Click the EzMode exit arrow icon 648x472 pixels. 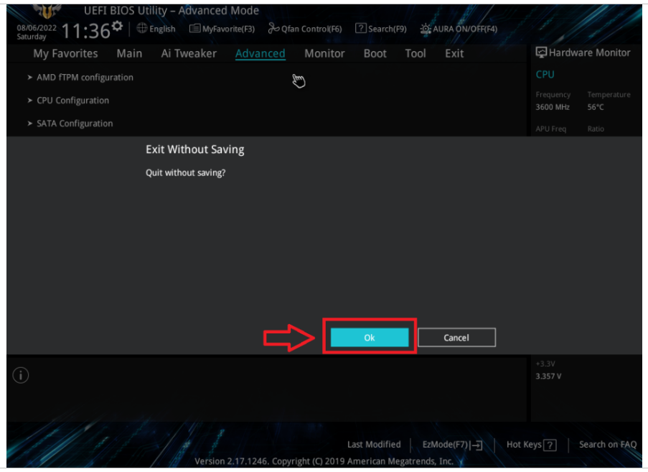click(476, 445)
